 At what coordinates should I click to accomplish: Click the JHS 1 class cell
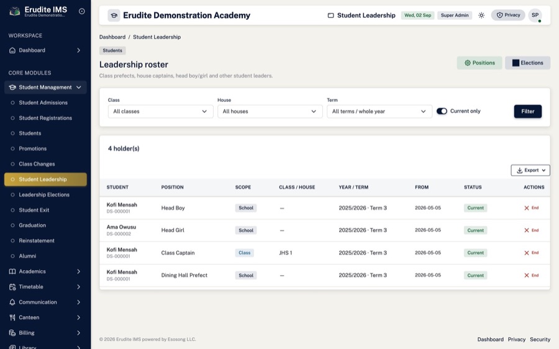click(x=286, y=253)
